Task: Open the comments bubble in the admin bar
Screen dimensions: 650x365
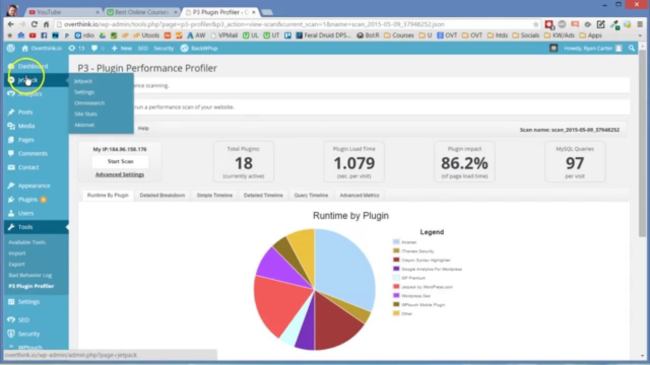Action: click(x=97, y=48)
